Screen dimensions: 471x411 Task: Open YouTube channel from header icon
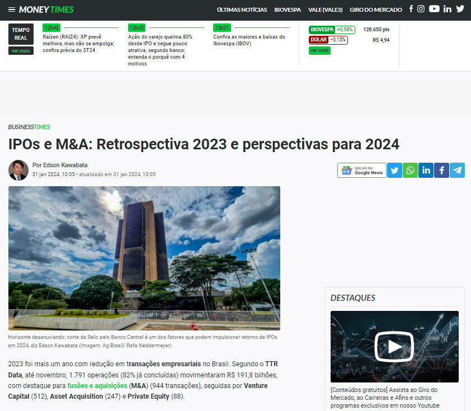pyautogui.click(x=434, y=9)
